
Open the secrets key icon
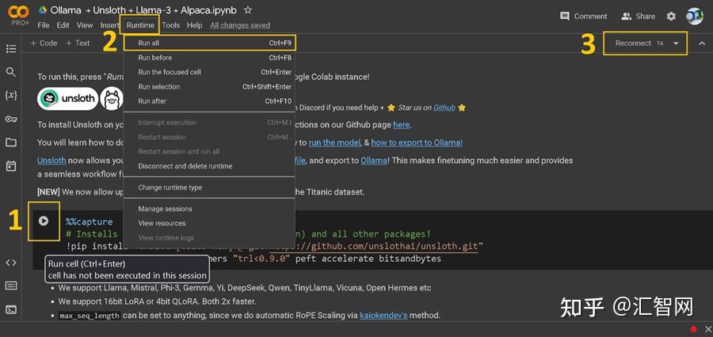click(11, 119)
